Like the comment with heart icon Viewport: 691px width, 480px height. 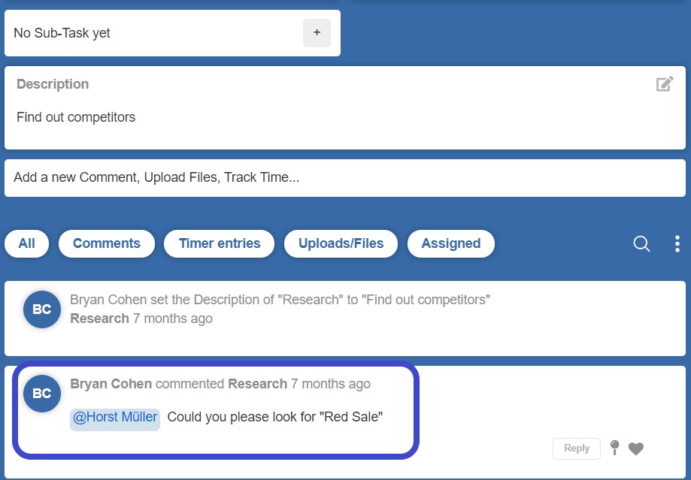click(x=636, y=448)
